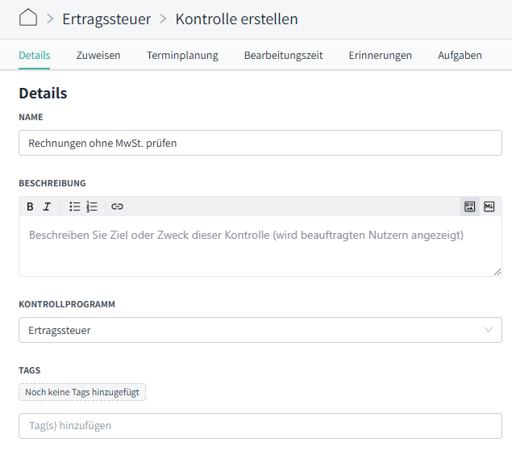
Task: Open the Kontrollprogramm dropdown
Action: [260, 330]
